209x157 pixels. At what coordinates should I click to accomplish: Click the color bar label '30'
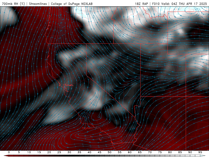point(69,152)
